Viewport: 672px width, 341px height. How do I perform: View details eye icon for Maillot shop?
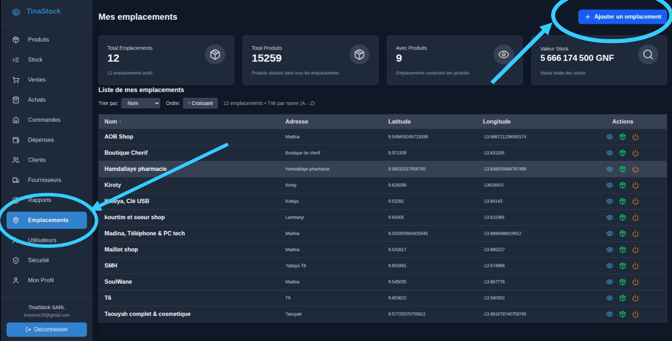click(609, 250)
